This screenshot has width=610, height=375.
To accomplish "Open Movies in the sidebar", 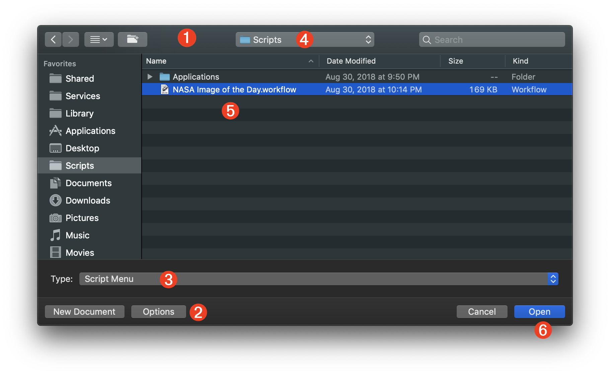I will click(90, 252).
